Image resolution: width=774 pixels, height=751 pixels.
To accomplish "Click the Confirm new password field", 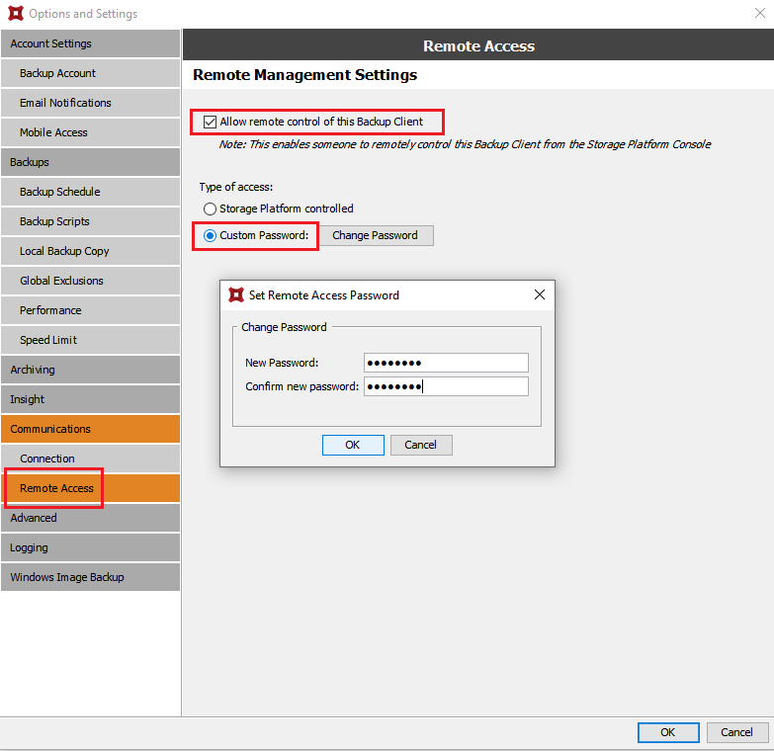I will pyautogui.click(x=446, y=386).
